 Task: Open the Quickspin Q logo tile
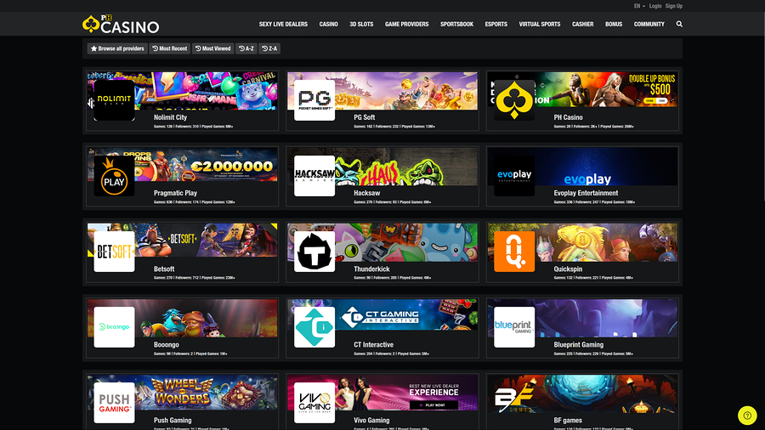(514, 251)
